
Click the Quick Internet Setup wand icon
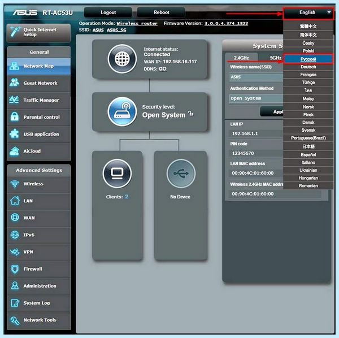point(15,32)
